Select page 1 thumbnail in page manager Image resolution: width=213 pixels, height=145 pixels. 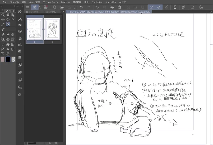point(52,29)
